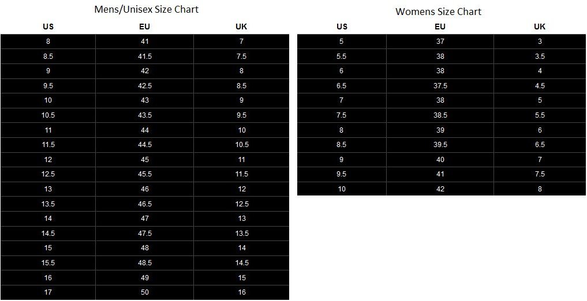Select the EU 40 cell in Womens chart
The image size is (587, 301).
[x=440, y=160]
